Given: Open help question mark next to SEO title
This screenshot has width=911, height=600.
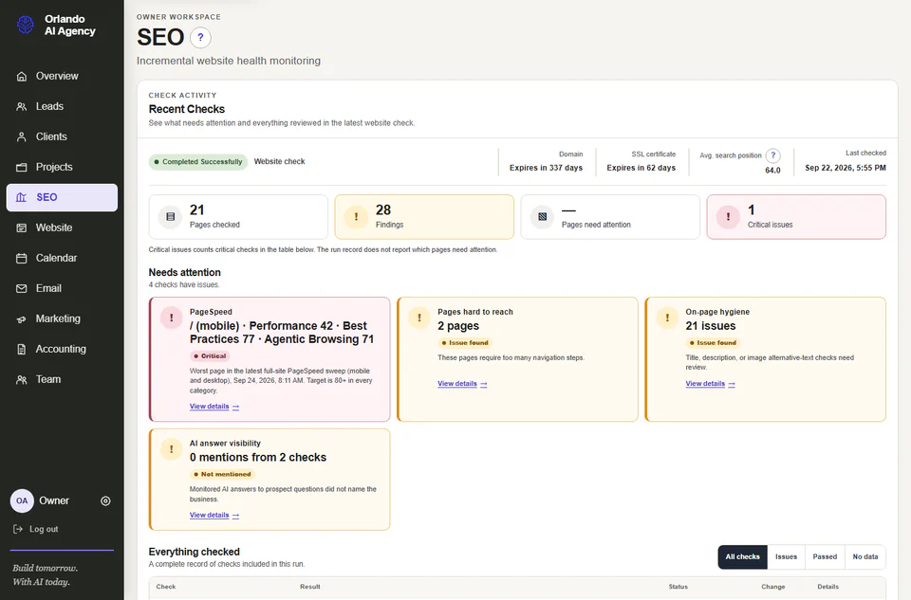Looking at the screenshot, I should pos(200,38).
